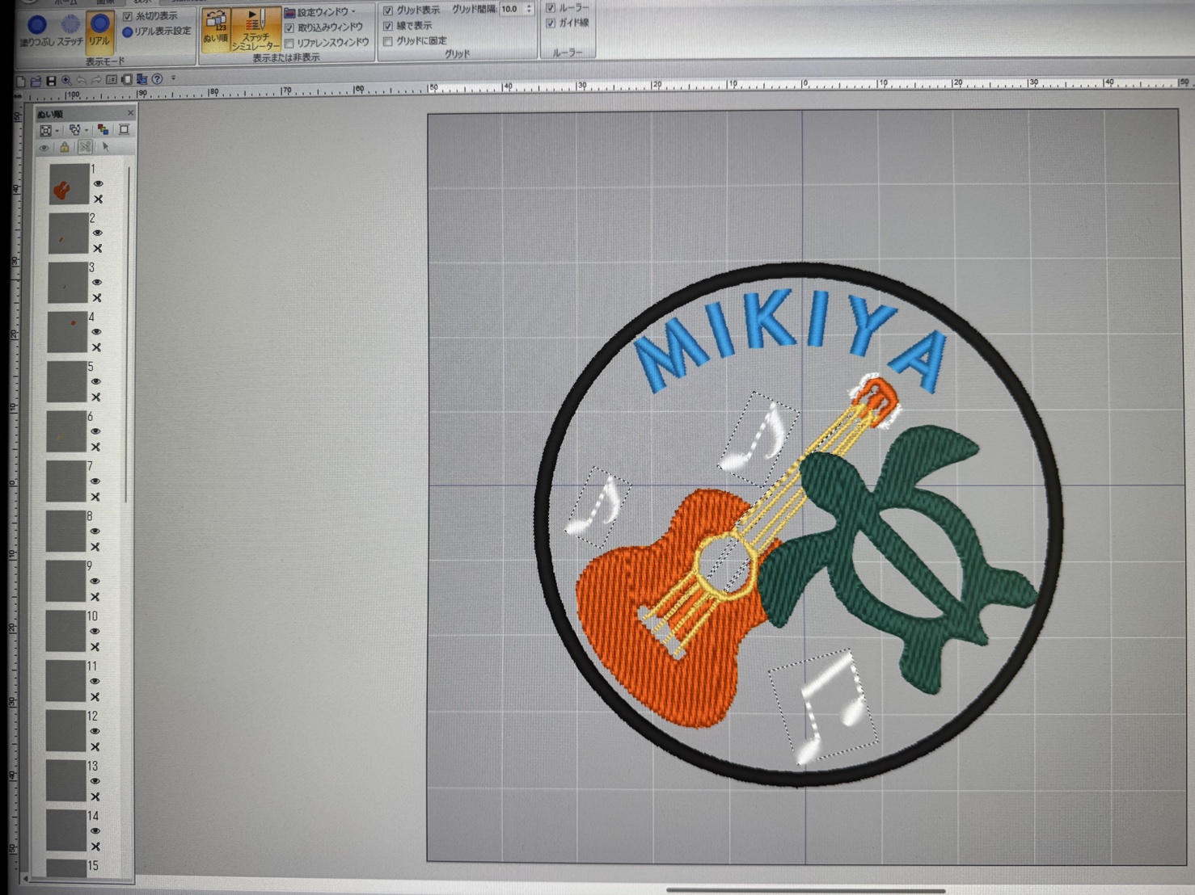This screenshot has height=895, width=1195.
Task: Toggle the 線で表示 checkbox
Action: tap(388, 26)
